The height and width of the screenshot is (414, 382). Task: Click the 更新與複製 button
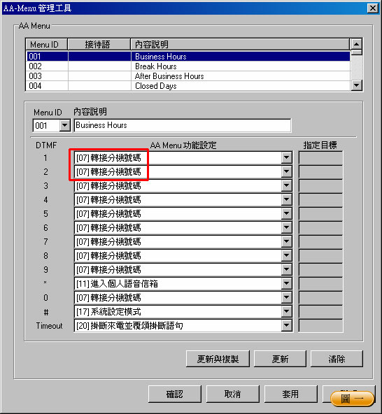click(218, 359)
